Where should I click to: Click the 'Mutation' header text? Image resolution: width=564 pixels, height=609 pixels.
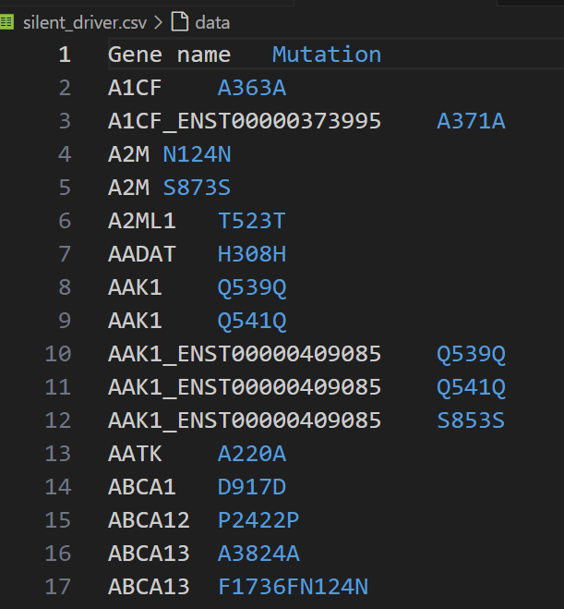[327, 55]
